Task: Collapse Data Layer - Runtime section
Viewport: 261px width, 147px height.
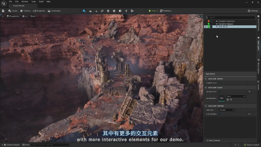Action: coord(206,106)
